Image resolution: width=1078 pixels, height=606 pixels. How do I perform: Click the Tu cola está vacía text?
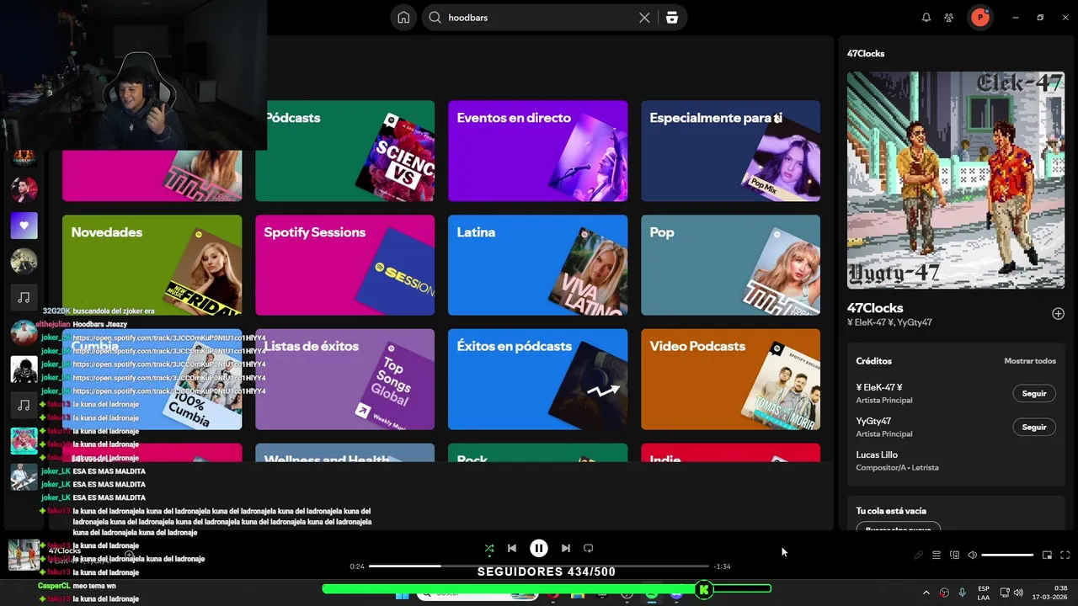[x=891, y=511]
